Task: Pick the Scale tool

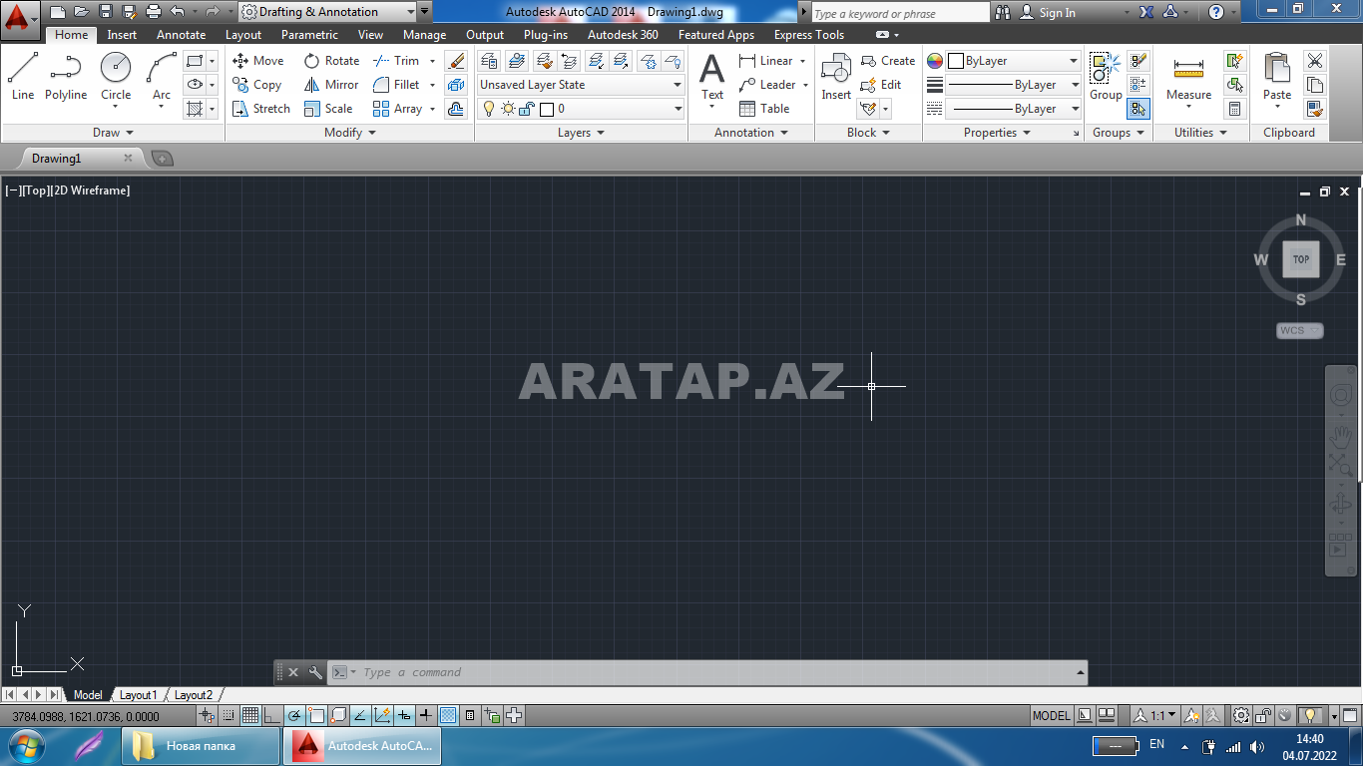Action: (328, 109)
